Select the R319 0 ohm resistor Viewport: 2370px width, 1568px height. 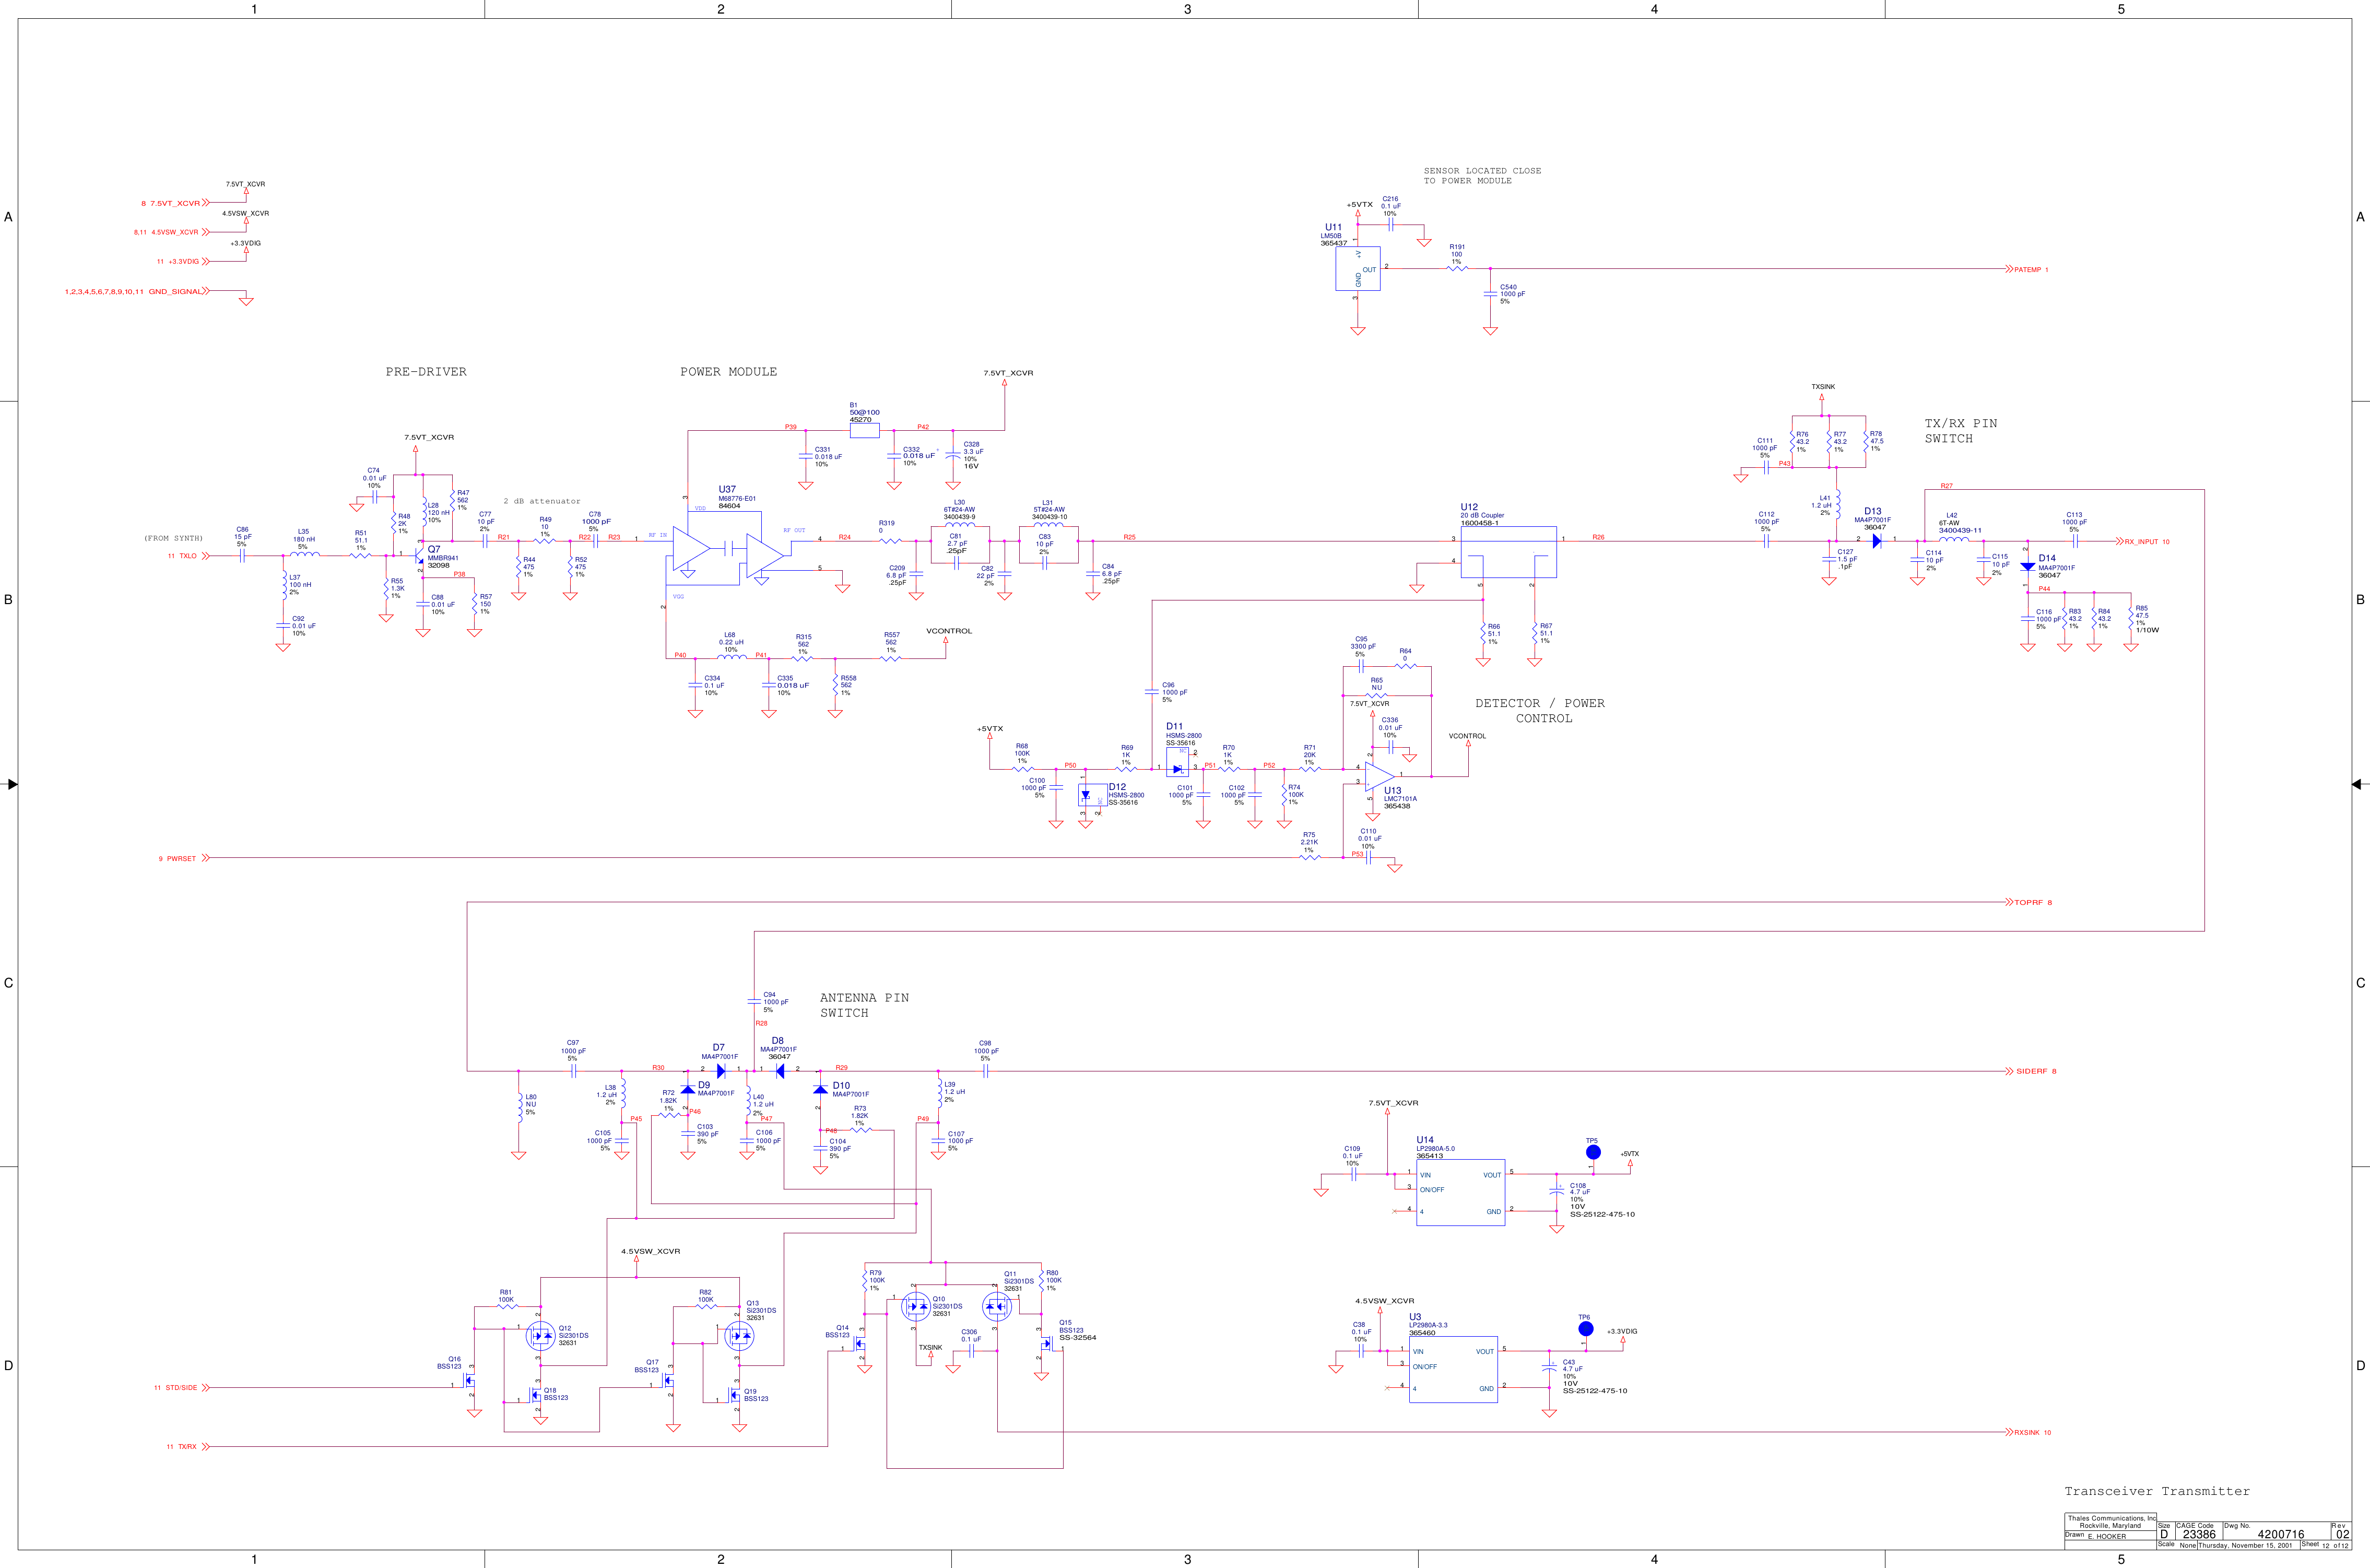point(890,541)
